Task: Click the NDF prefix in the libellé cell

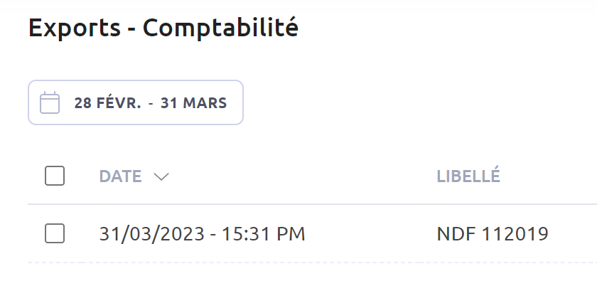Action: tap(456, 234)
